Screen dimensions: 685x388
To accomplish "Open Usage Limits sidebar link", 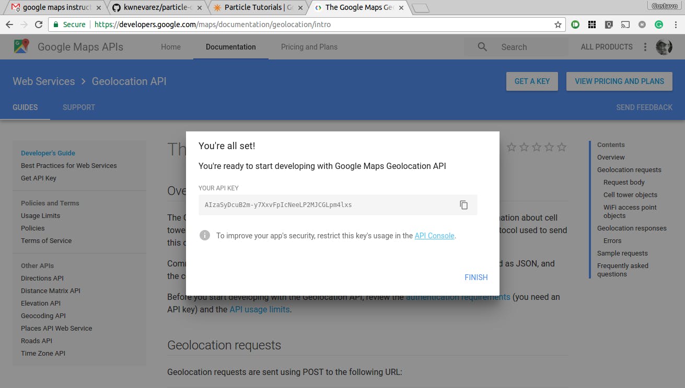I will click(x=40, y=216).
